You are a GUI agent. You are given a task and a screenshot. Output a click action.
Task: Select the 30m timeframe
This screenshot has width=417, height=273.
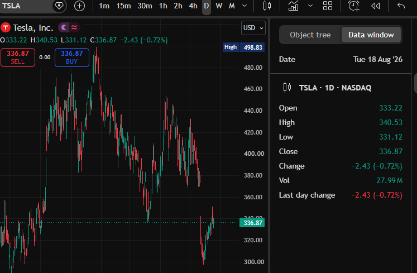[145, 6]
